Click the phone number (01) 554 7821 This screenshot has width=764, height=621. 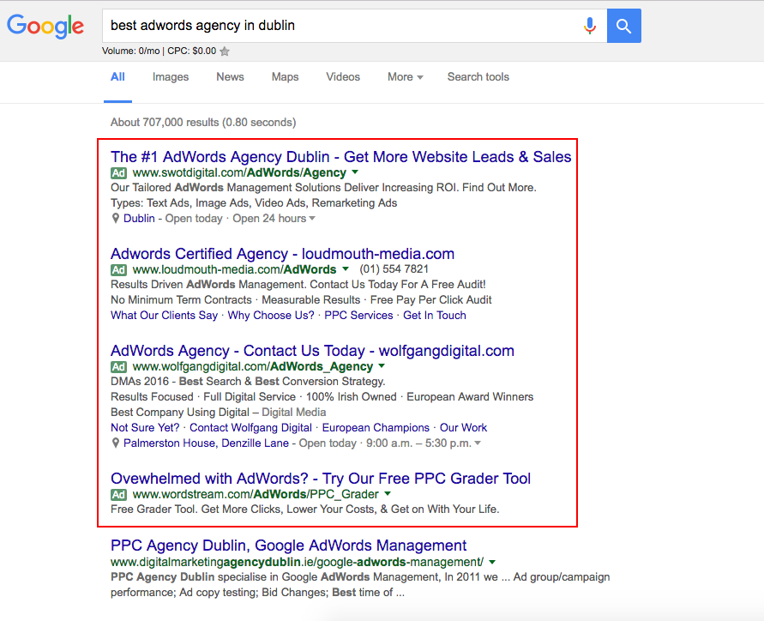tap(394, 269)
